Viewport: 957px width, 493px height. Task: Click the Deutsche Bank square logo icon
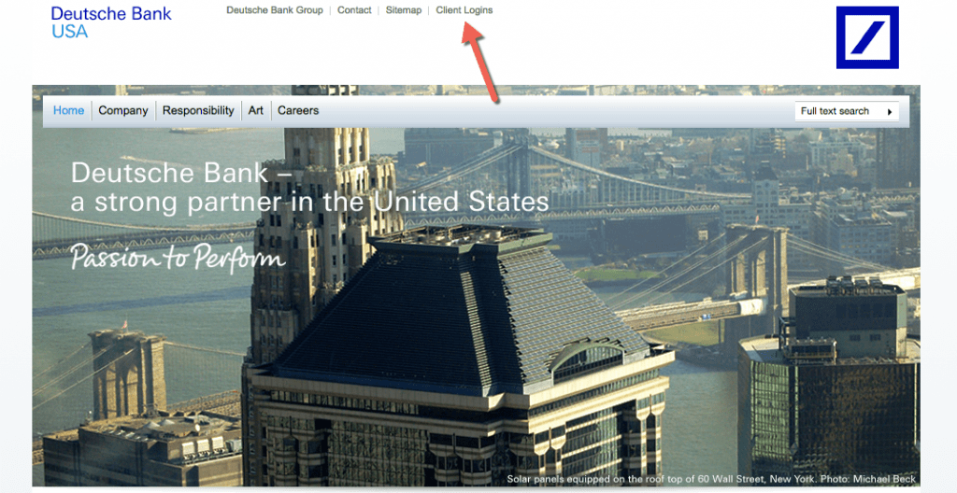867,37
